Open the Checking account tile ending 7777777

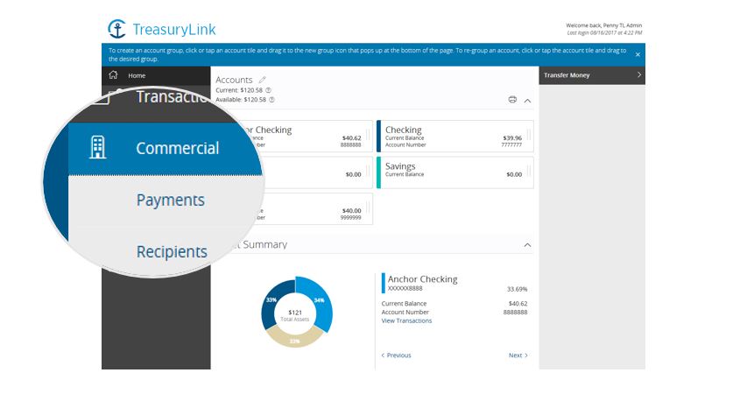point(455,136)
